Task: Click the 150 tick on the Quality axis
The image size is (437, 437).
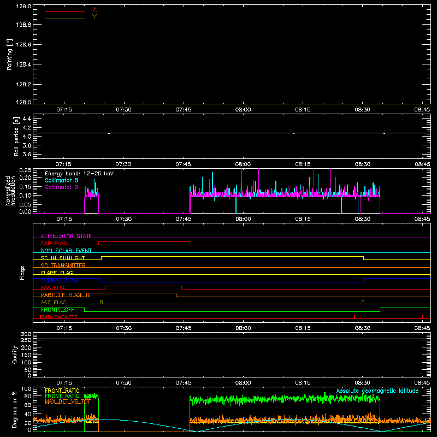Action: coord(26,355)
